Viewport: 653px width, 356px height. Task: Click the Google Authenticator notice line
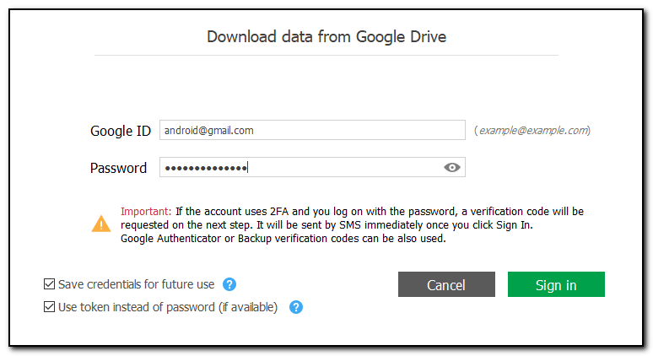pos(283,239)
